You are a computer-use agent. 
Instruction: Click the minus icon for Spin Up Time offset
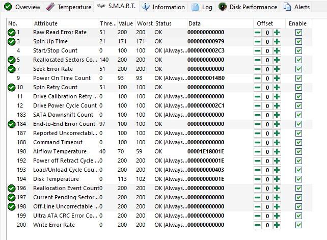pos(258,42)
